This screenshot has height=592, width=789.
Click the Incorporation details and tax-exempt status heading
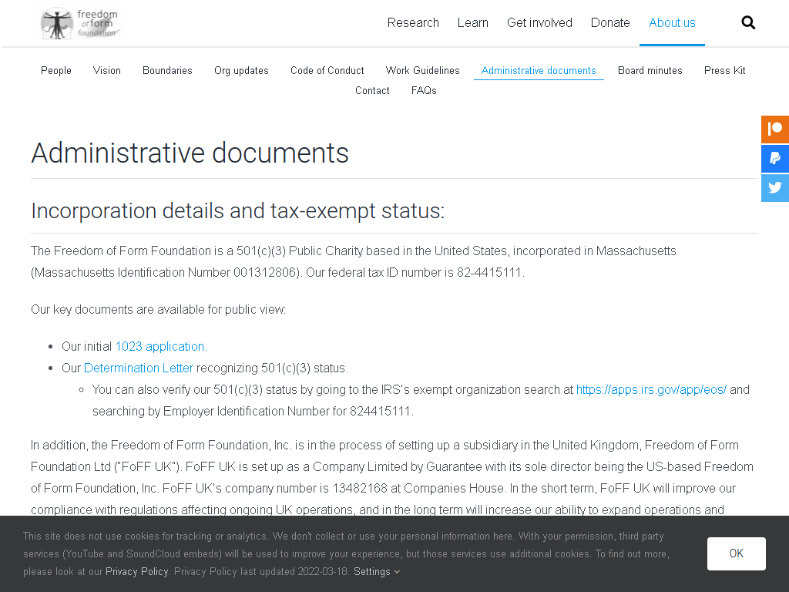coord(237,211)
